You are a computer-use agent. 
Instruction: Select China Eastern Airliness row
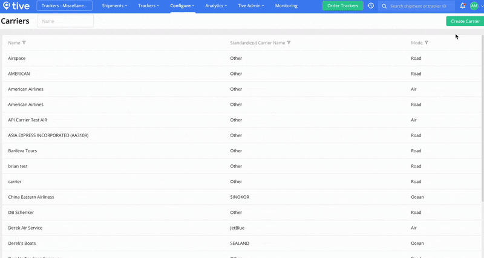pos(241,197)
